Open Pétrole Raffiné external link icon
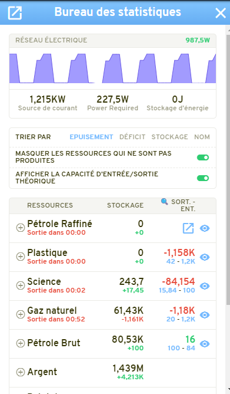The width and height of the screenshot is (230, 394). click(x=188, y=228)
